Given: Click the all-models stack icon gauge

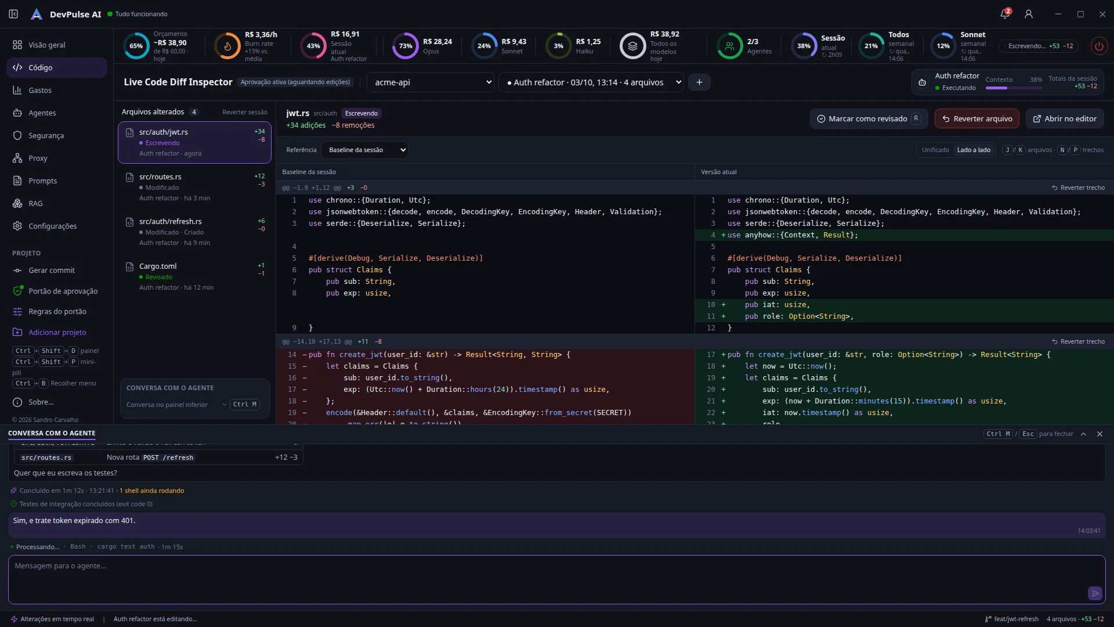Looking at the screenshot, I should 633,46.
